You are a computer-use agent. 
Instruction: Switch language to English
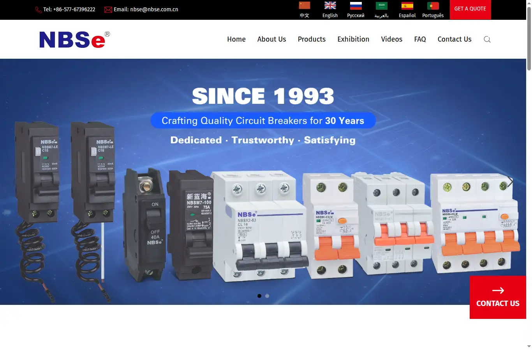pos(330,16)
